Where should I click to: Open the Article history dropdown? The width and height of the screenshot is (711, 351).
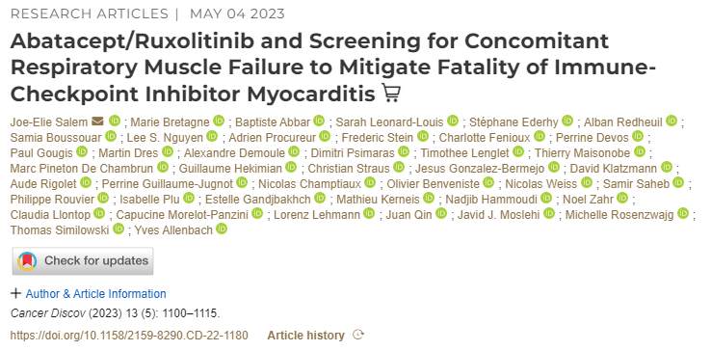(x=316, y=336)
